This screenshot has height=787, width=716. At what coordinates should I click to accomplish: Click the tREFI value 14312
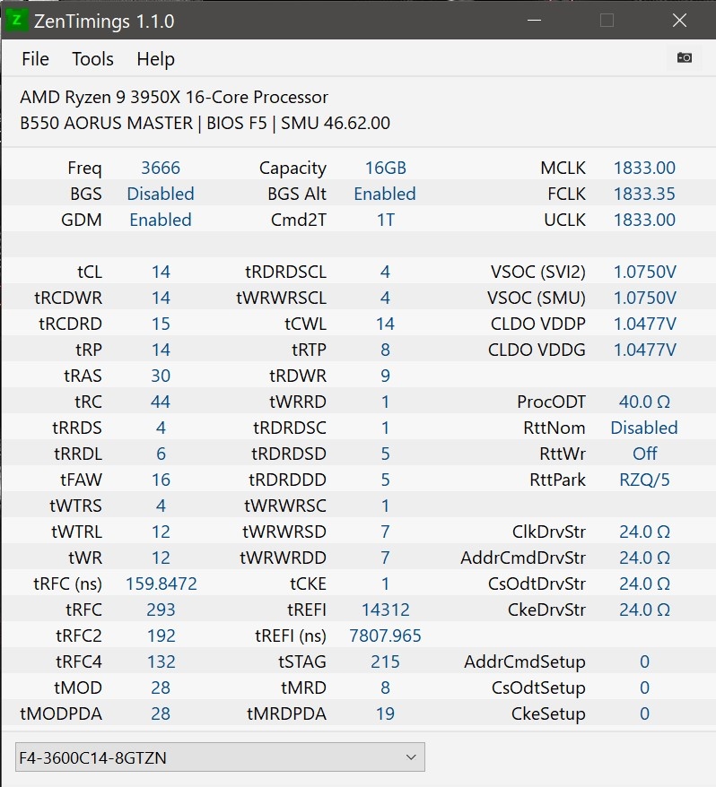pos(385,610)
